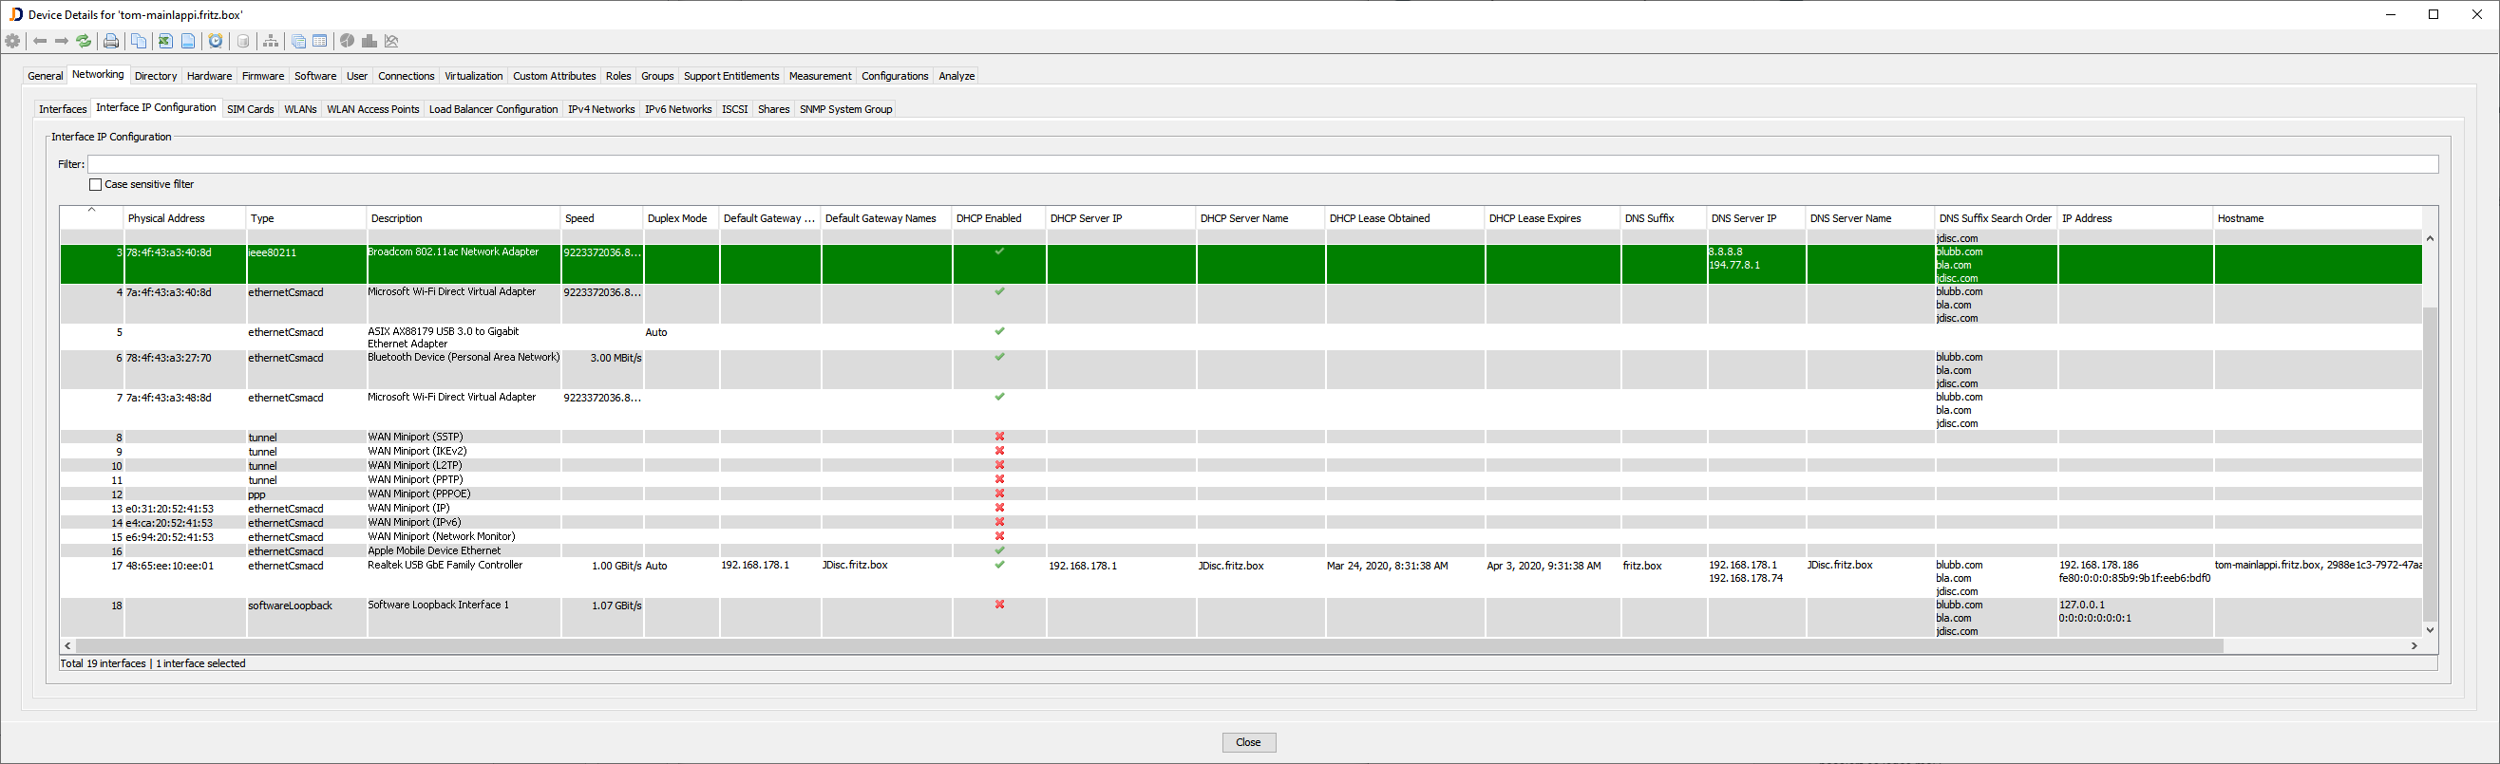Sort by the Hostname column header
Screen dimensions: 2500x764
[x=2317, y=218]
